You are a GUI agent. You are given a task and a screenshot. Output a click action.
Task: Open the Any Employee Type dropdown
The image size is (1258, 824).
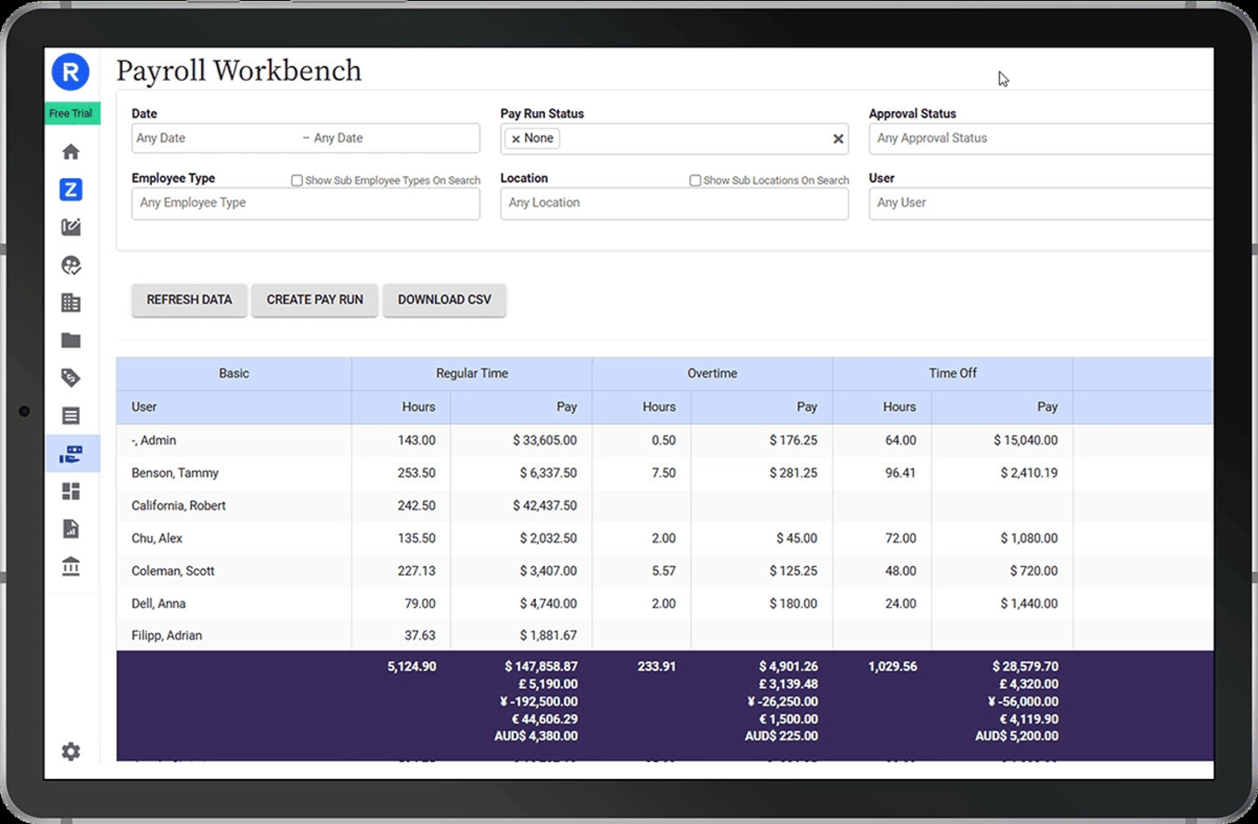coord(306,203)
